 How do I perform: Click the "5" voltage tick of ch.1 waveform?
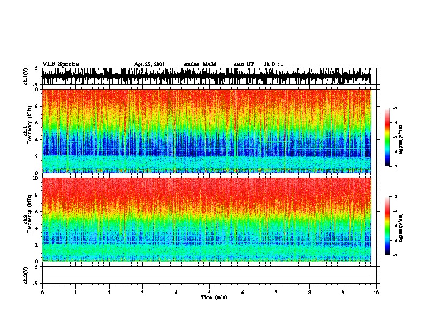(36, 68)
